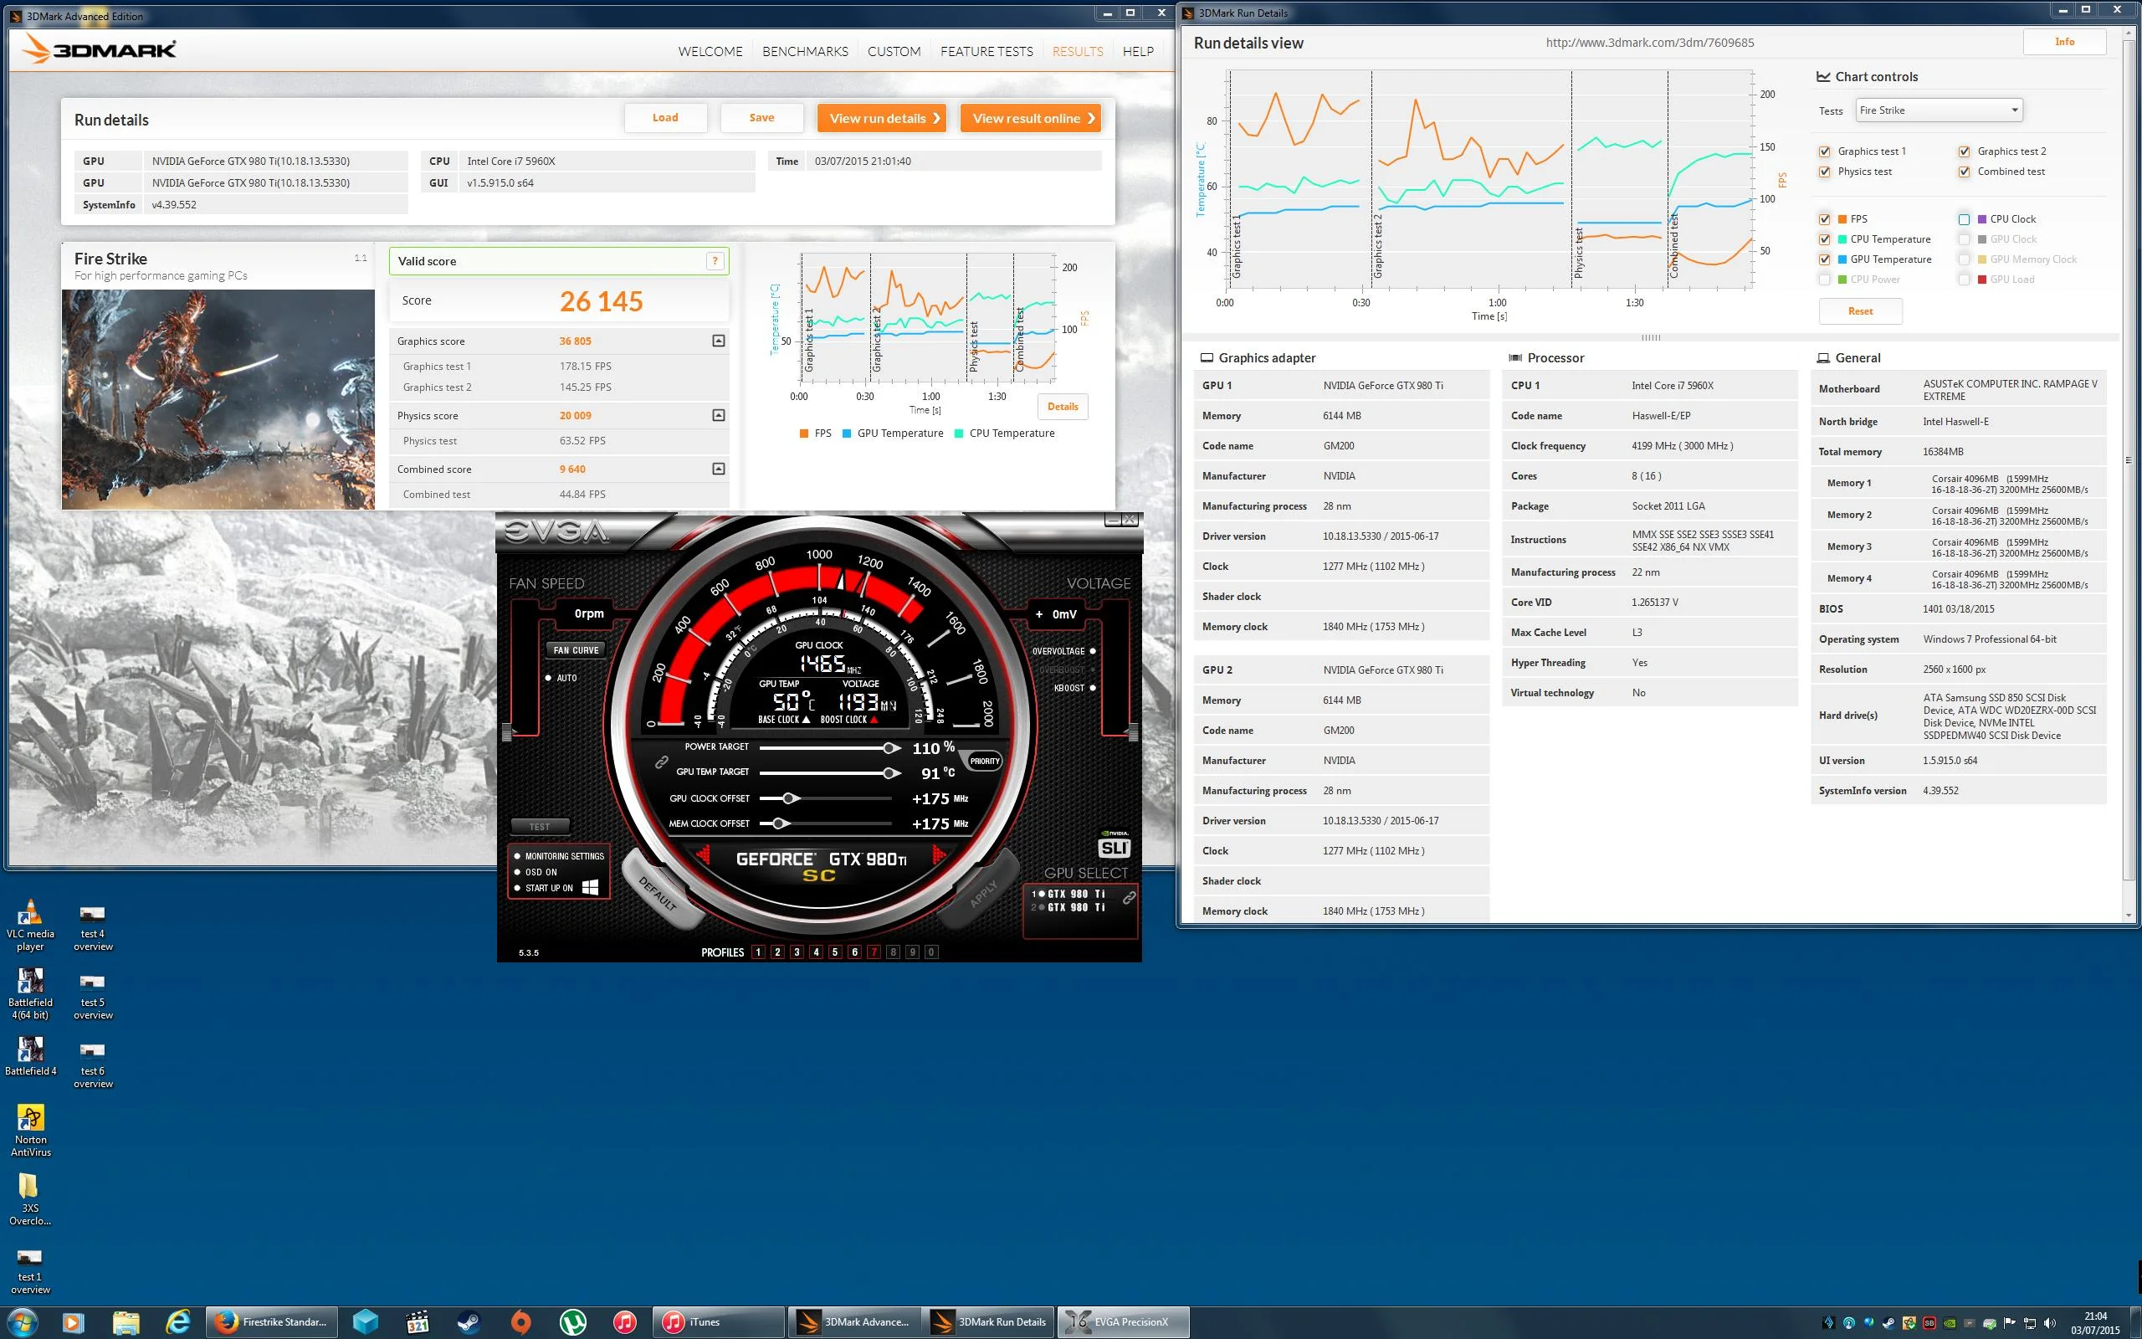Collapse the Physics score section
This screenshot has height=1339, width=2142.
pyautogui.click(x=719, y=415)
